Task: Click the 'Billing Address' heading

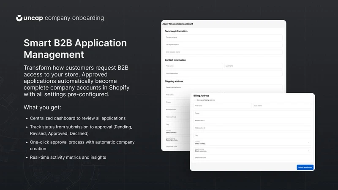Action: tap(201, 96)
